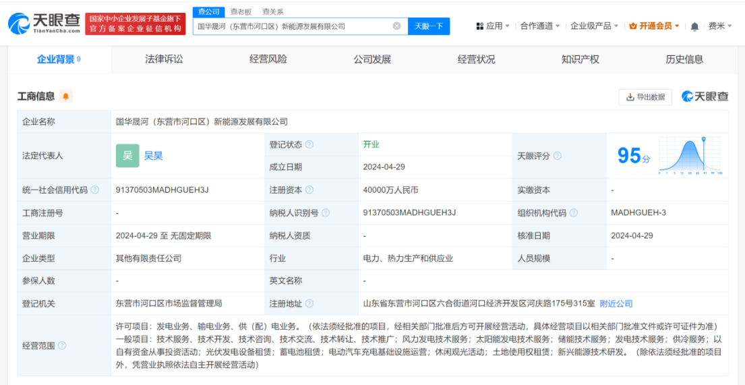Viewport: 745px width, 385px height.
Task: Click help icon next to 经营范围
Action: click(62, 346)
